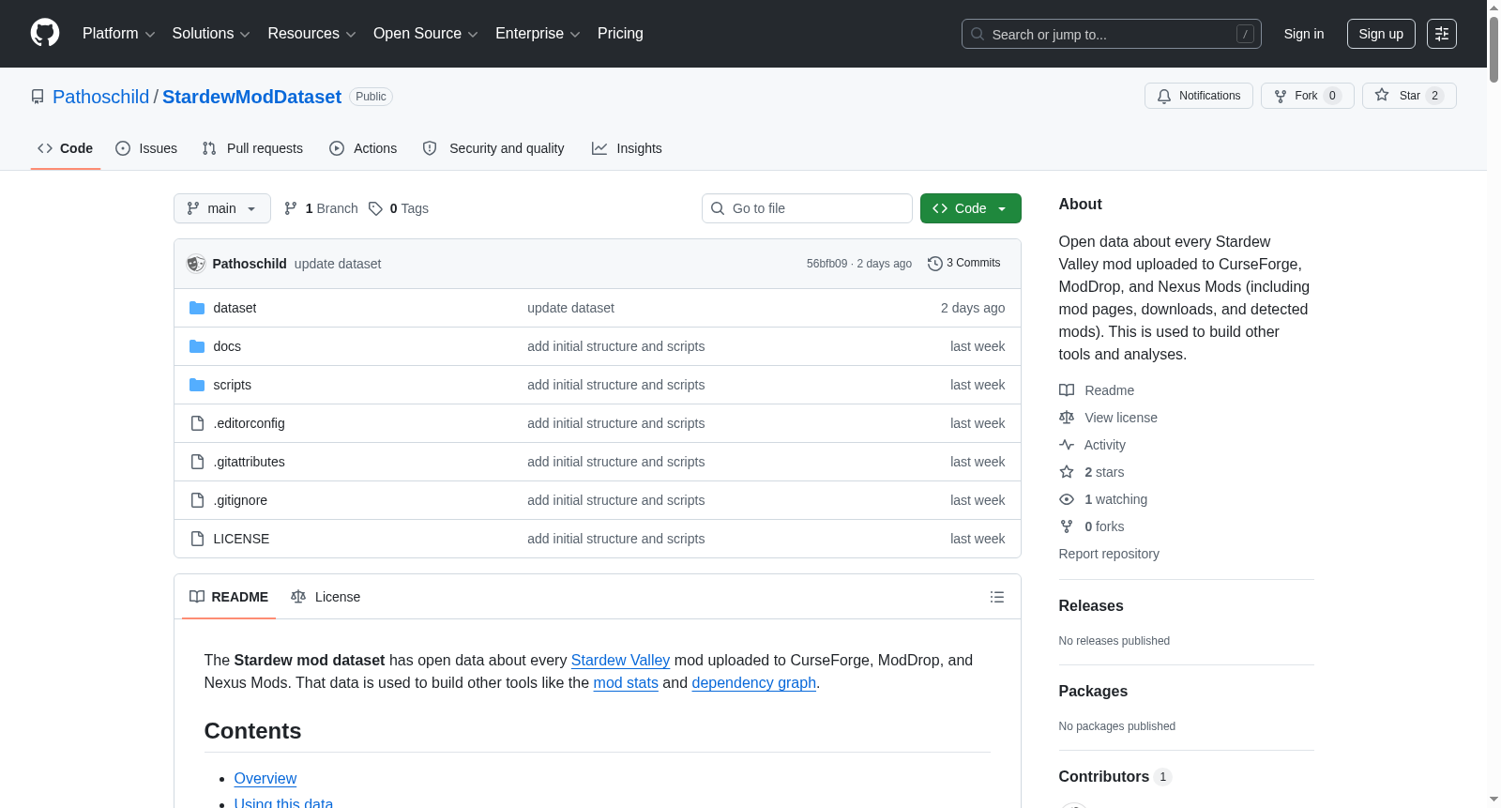Open the .editorconfig file name
The height and width of the screenshot is (808, 1501).
coord(249,423)
